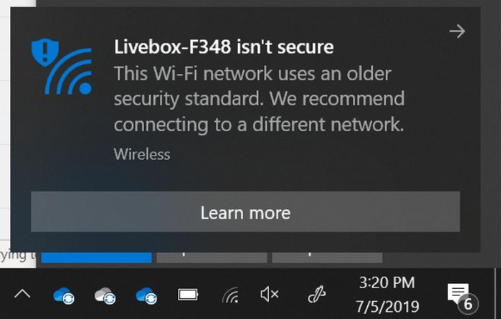Open Action Center with 6 notifications
The height and width of the screenshot is (319, 502).
pos(458,295)
